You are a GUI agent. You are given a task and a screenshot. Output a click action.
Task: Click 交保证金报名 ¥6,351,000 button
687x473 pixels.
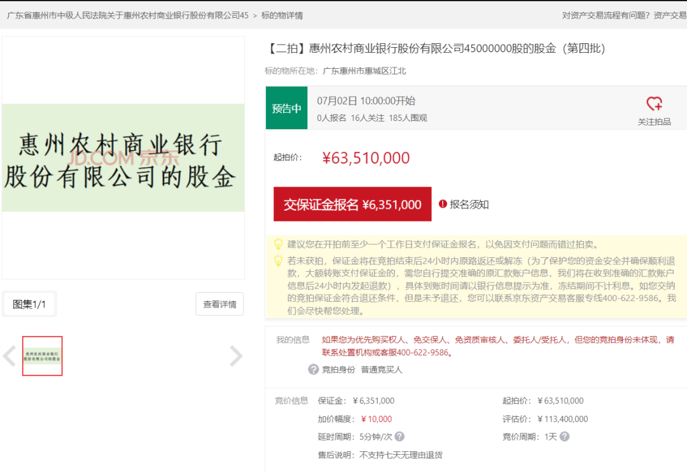point(352,204)
